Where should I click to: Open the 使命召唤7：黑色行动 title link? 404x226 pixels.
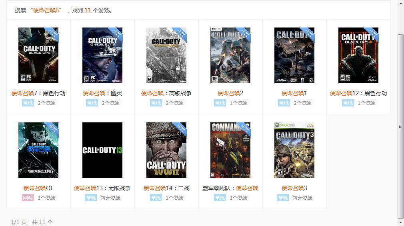[x=38, y=93]
